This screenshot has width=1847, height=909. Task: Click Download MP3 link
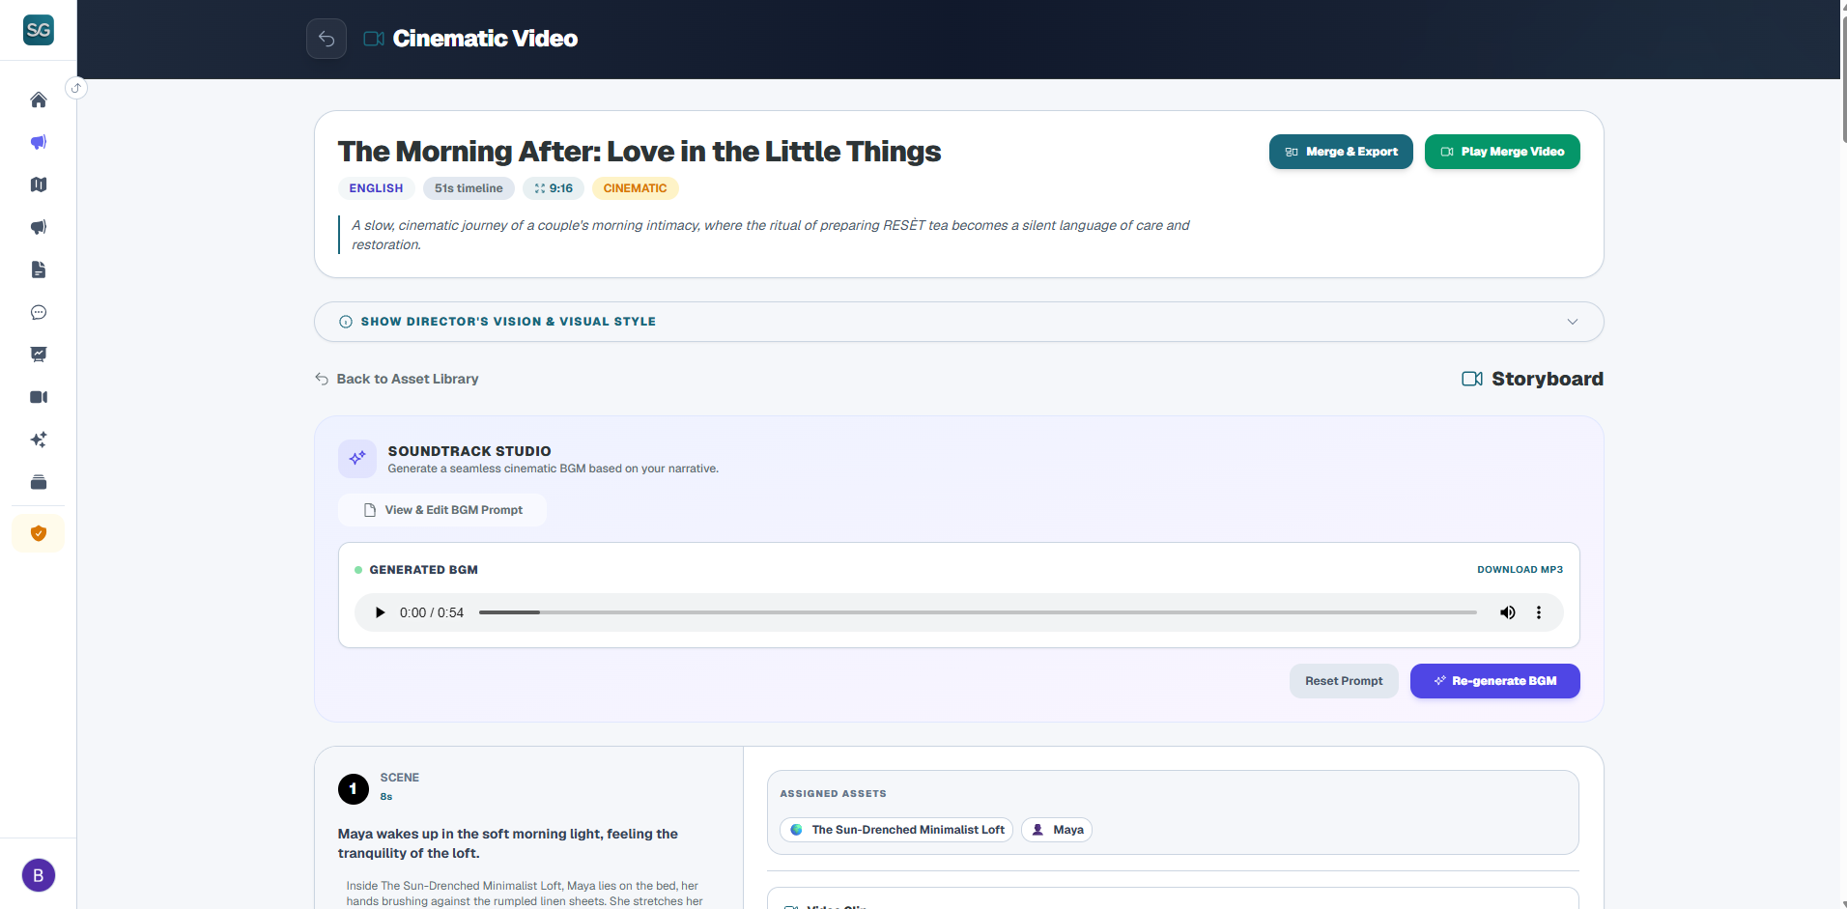coord(1520,570)
